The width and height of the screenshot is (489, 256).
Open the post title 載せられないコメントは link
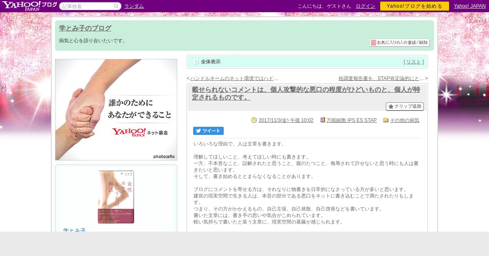[306, 93]
